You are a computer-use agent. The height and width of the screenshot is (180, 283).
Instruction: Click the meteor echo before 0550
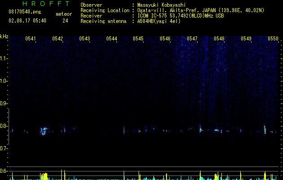(265, 129)
